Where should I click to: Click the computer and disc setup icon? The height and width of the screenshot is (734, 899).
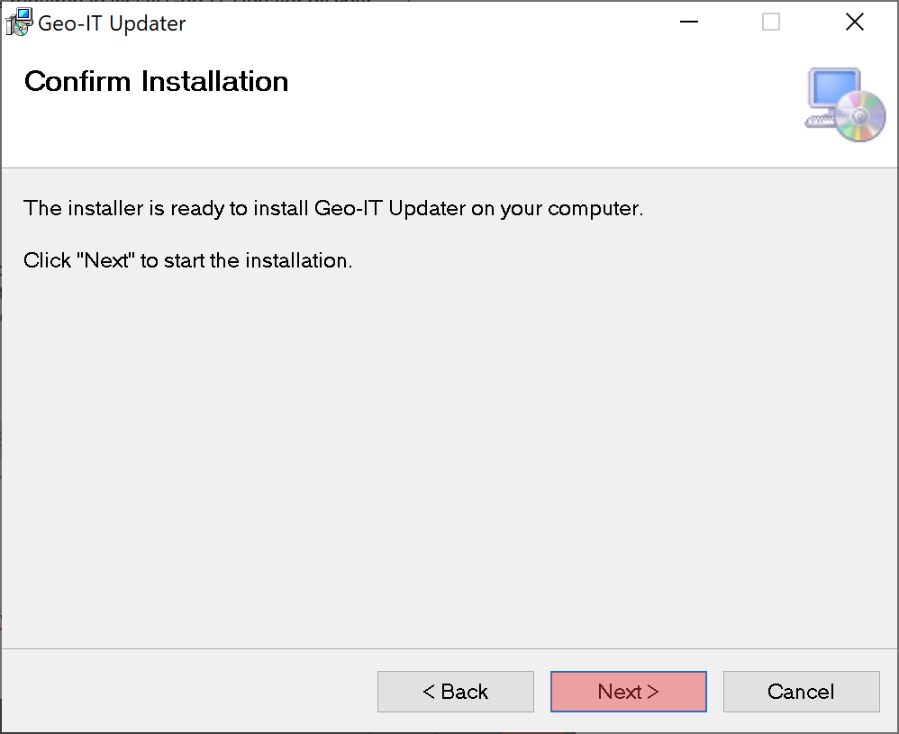(845, 105)
